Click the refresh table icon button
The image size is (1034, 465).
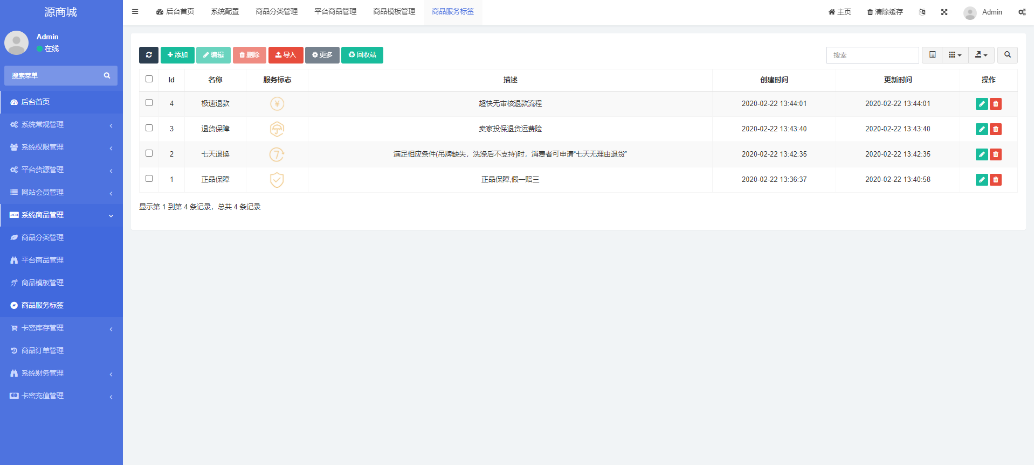coord(149,55)
